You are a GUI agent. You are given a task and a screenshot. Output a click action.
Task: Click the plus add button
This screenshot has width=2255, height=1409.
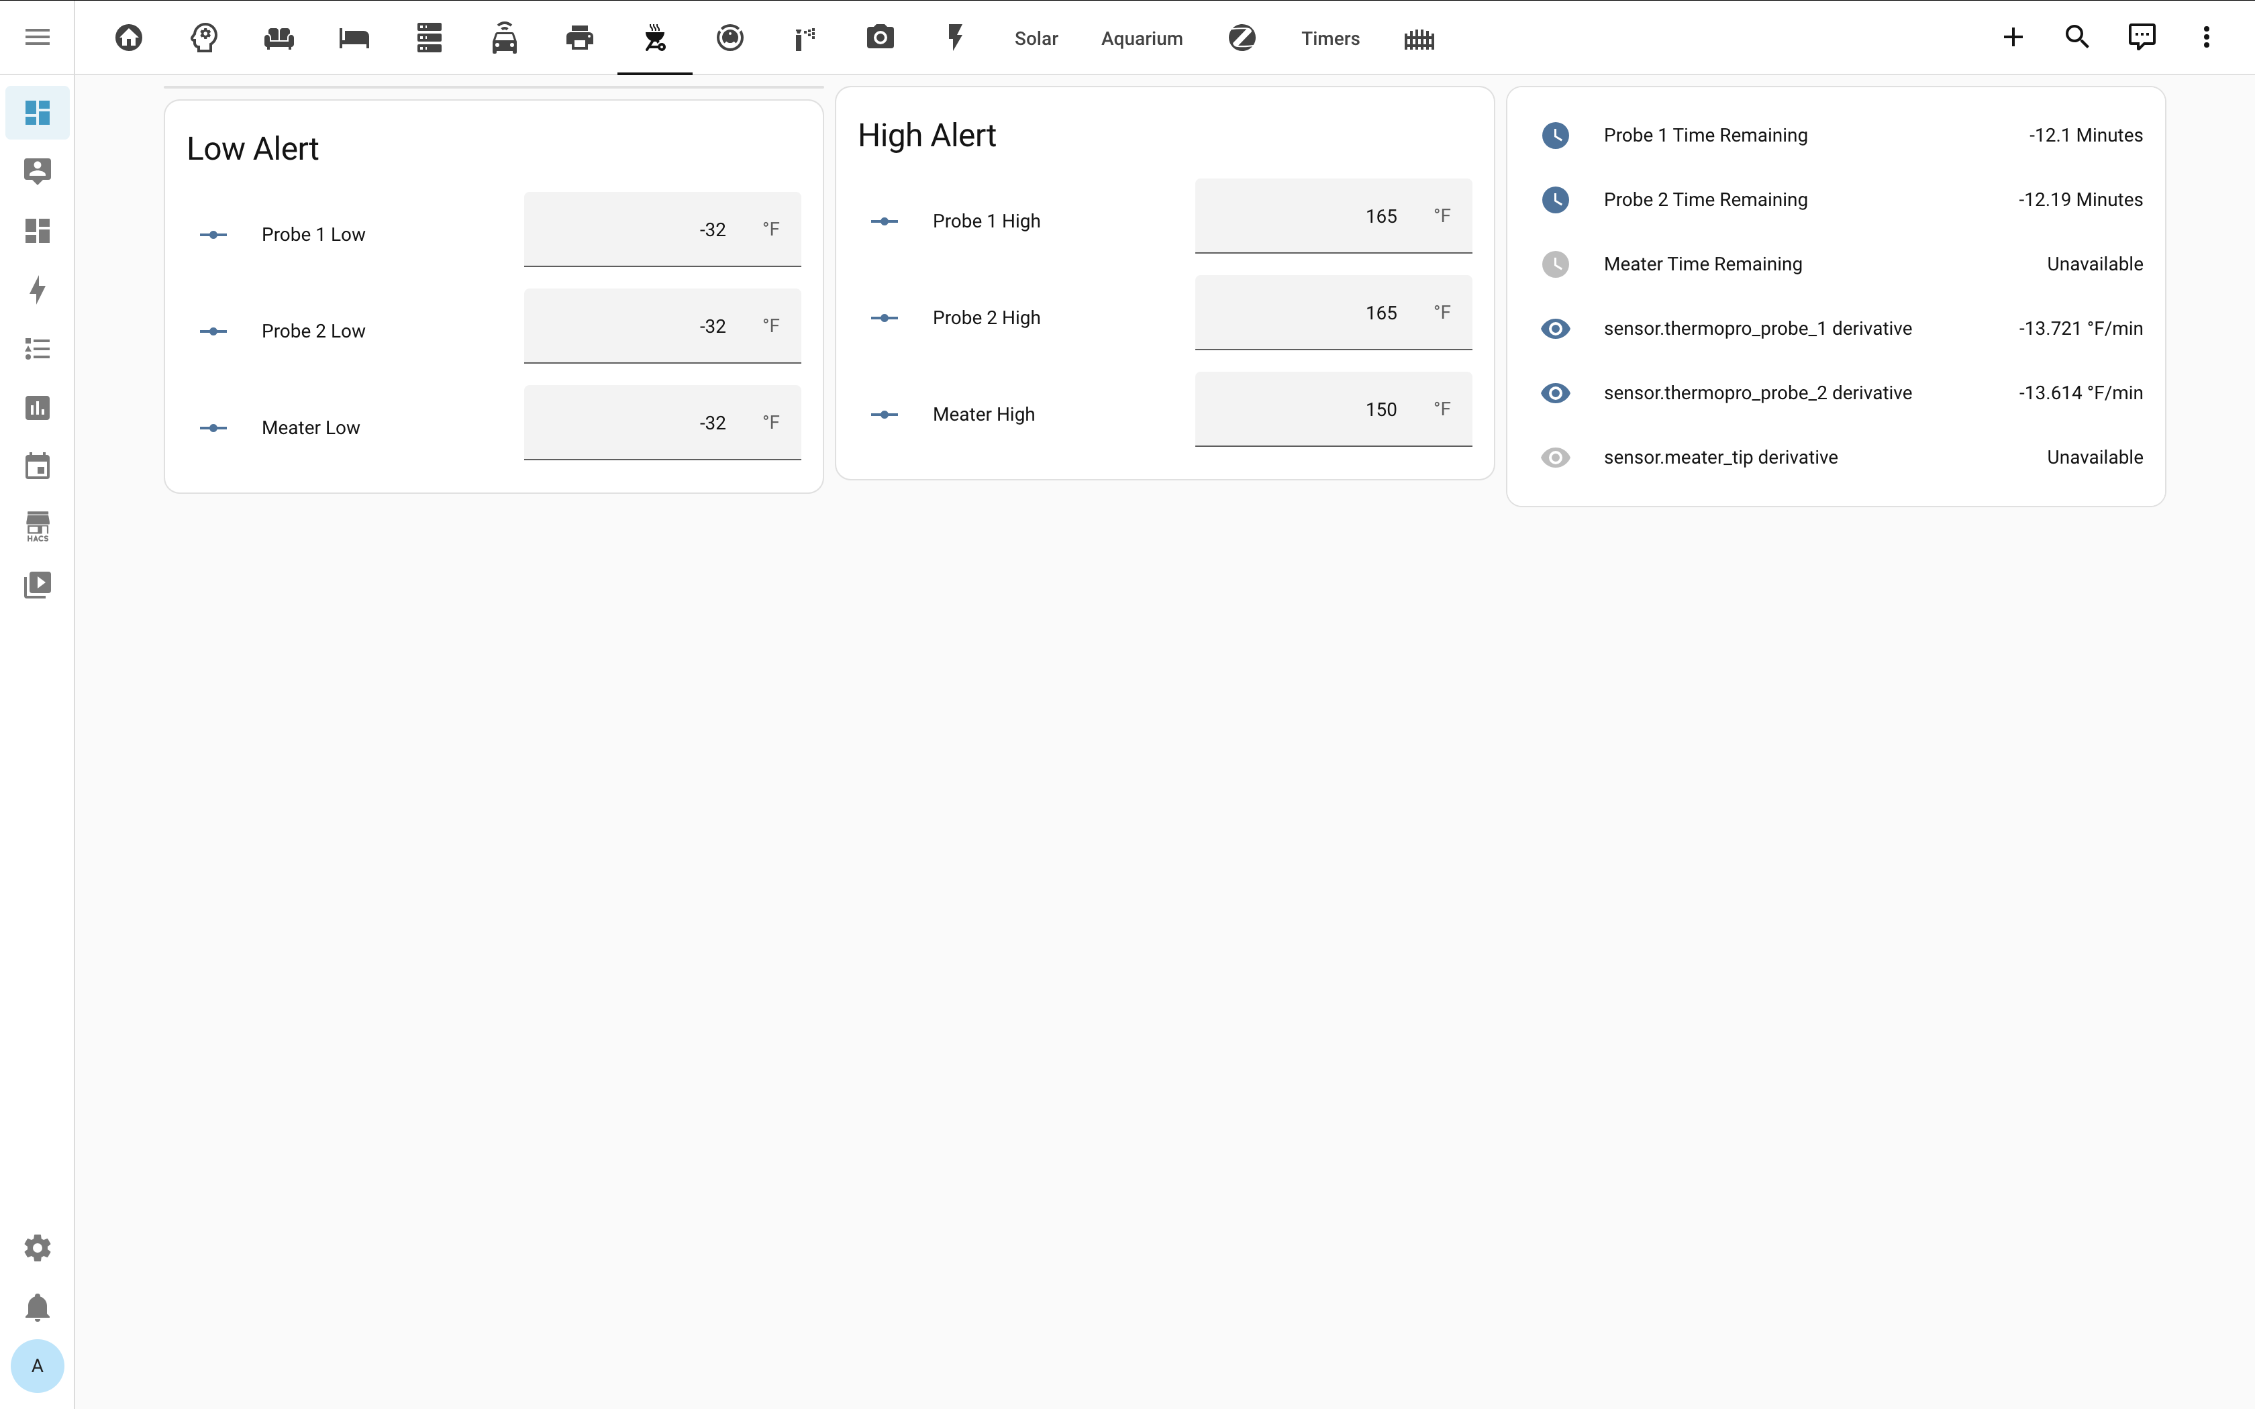pos(2013,38)
